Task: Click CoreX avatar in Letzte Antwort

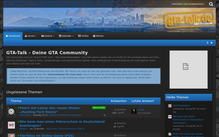Action: (x=134, y=111)
